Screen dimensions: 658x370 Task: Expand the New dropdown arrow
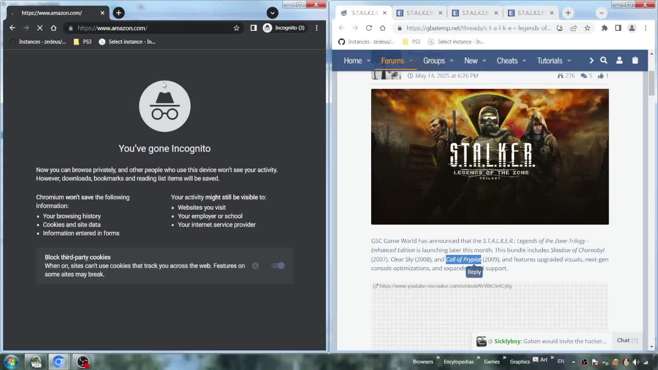(x=484, y=61)
